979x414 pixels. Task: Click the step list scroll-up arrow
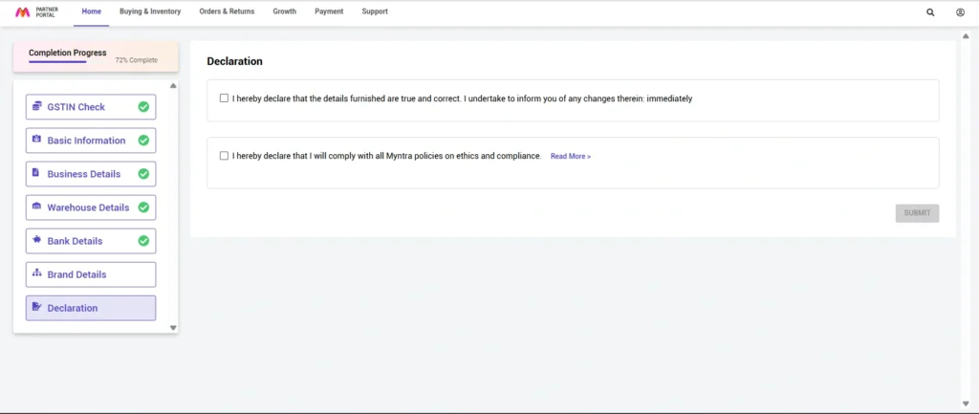click(x=173, y=85)
